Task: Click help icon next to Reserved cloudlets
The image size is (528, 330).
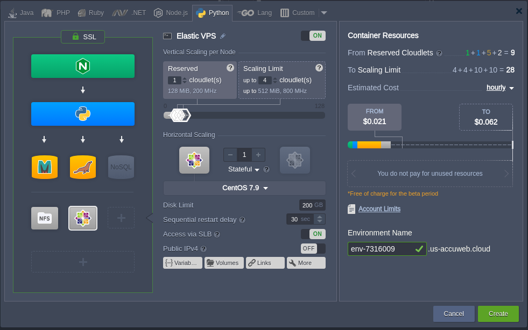Action: (230, 68)
